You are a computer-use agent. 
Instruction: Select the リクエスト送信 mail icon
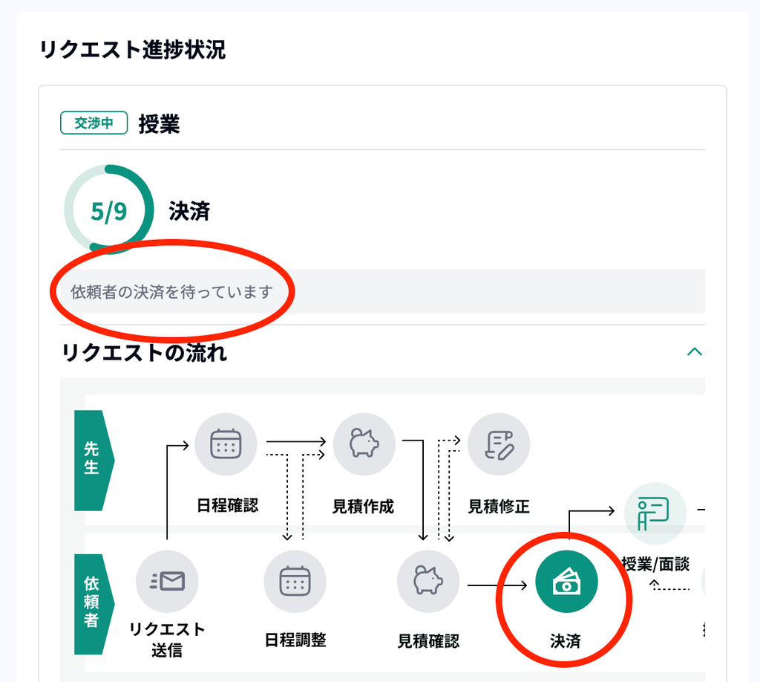point(167,581)
